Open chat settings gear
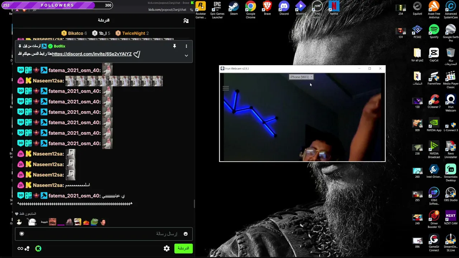This screenshot has width=459, height=258. pyautogui.click(x=167, y=248)
